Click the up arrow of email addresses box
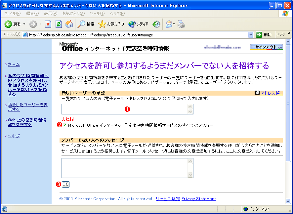 (x=190, y=107)
